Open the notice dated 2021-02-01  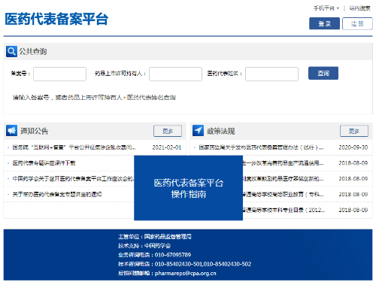tap(74, 147)
